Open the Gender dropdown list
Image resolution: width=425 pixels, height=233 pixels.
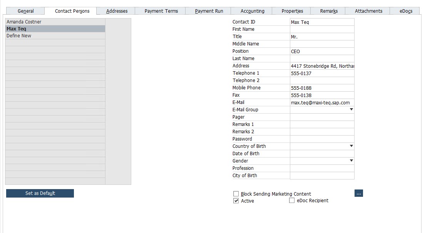[351, 161]
